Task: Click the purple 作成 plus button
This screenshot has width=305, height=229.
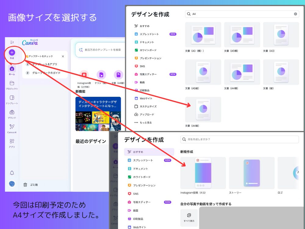Action: 12,53
